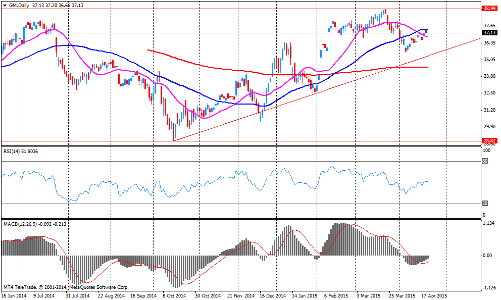Viewport: 501px width, 300px height.
Task: Click the 33.80 price scale value
Action: [x=489, y=76]
